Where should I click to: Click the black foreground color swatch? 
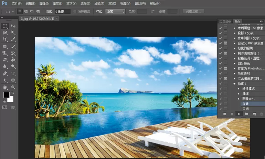7,95
